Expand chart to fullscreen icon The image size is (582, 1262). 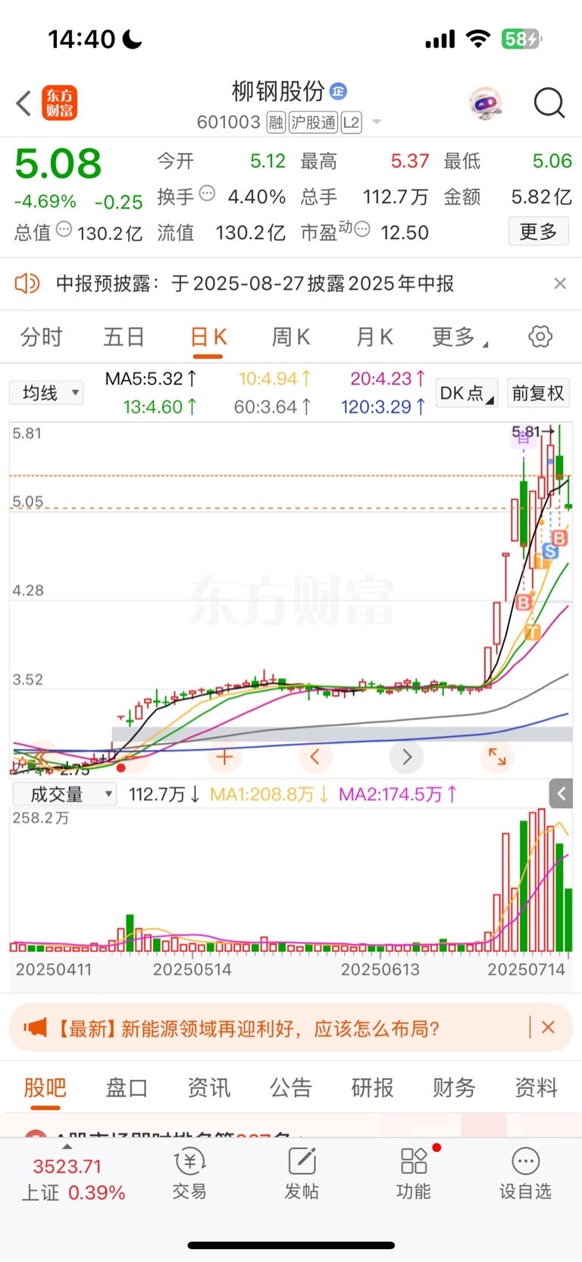tap(497, 757)
